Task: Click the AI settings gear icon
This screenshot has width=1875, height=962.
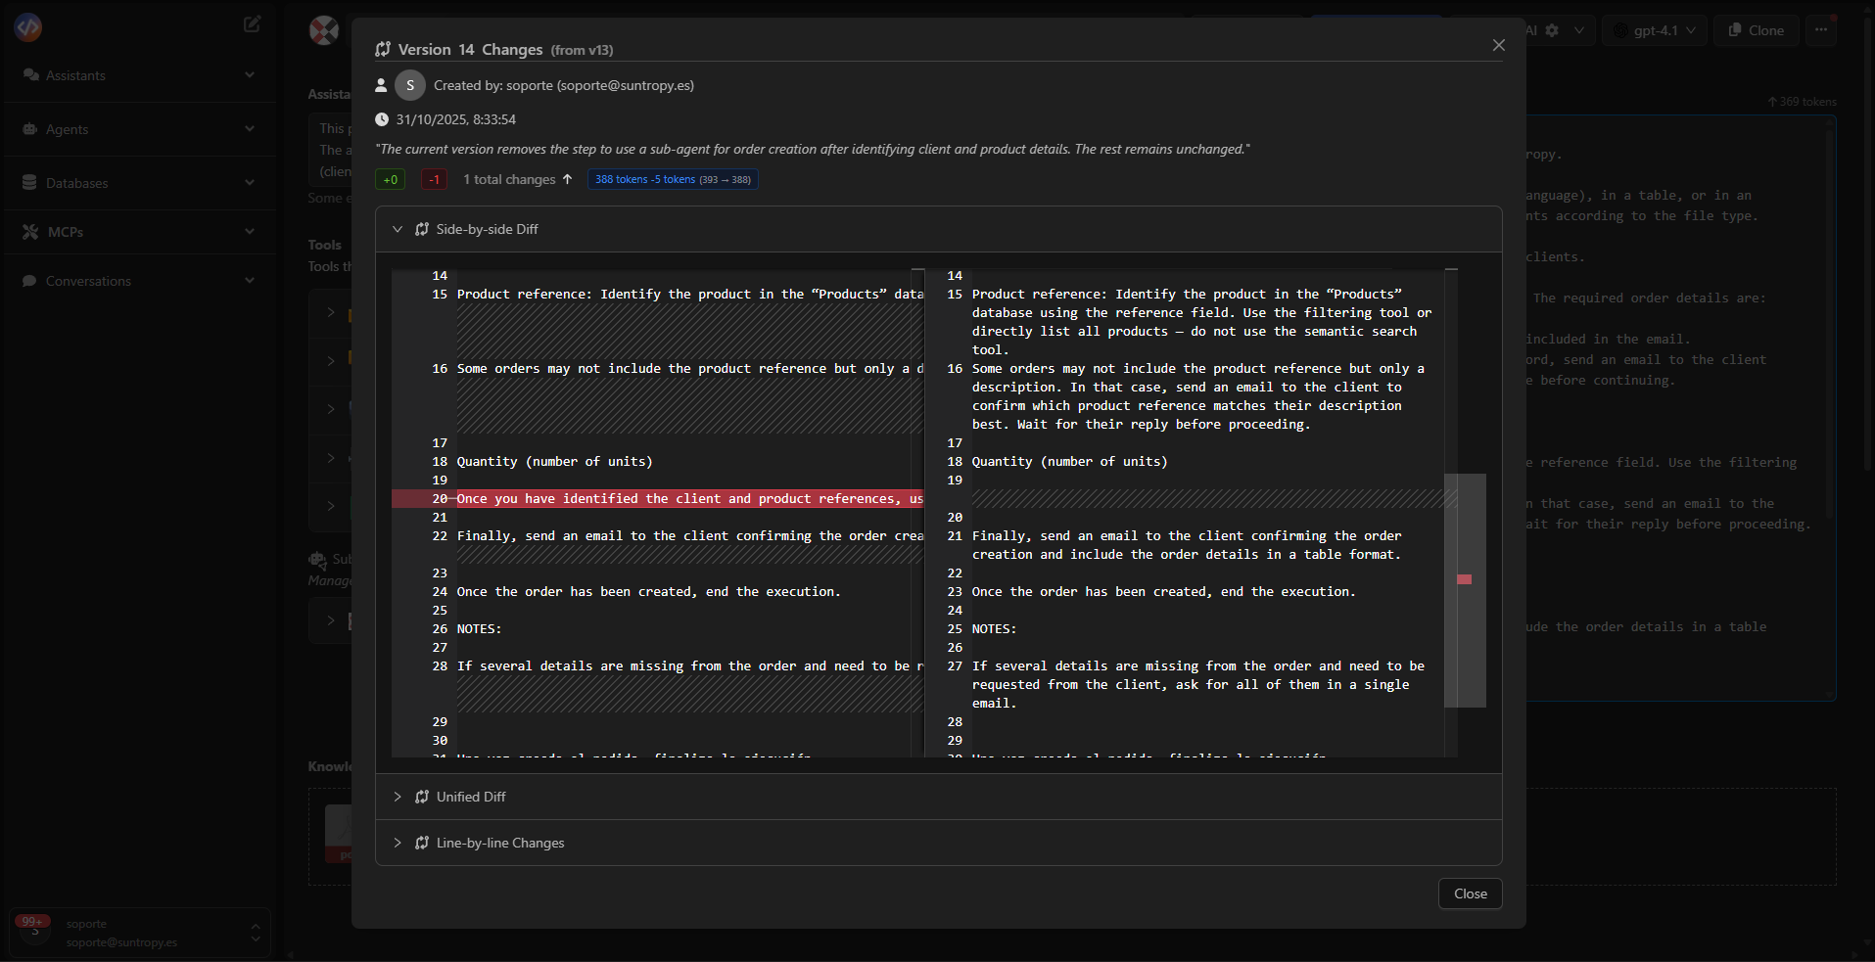Action: point(1552,30)
